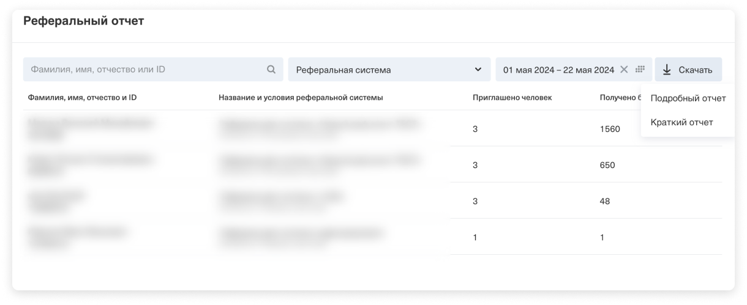
Task: Expand the chevron in Реферальная система selector
Action: 478,70
